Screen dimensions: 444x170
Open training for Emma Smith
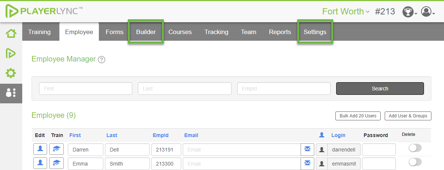point(56,163)
